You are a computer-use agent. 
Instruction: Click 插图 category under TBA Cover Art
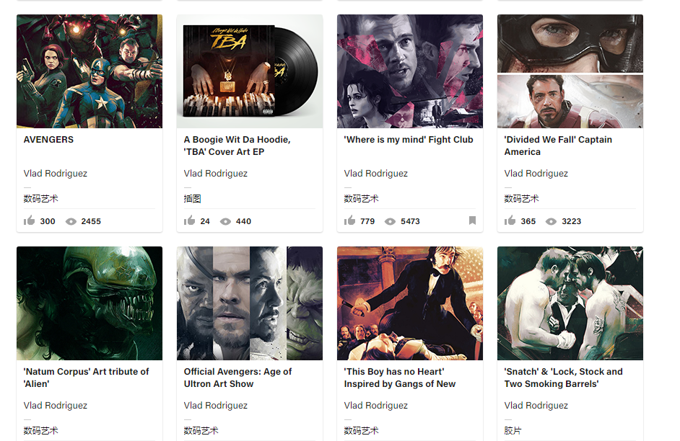pos(193,198)
